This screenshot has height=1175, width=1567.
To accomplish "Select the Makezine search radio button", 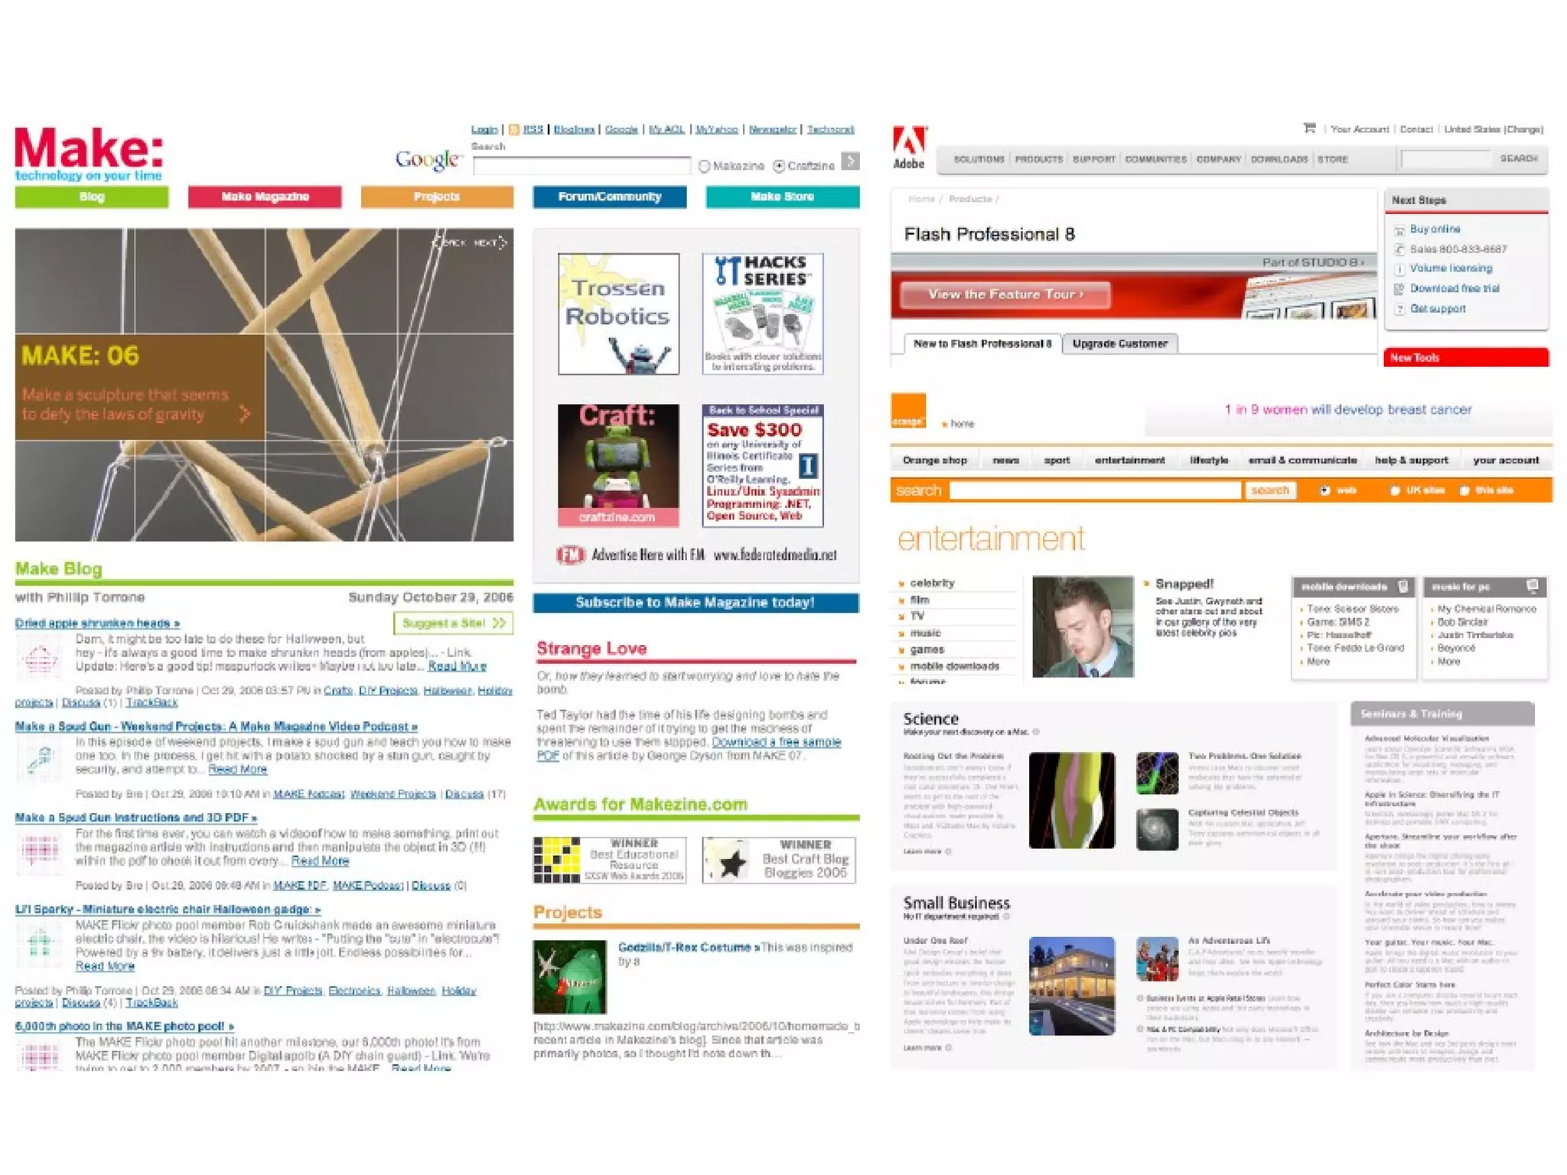I will coord(705,166).
